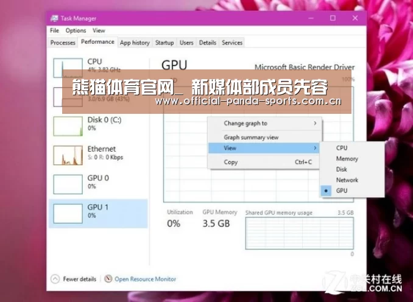This screenshot has height=302, width=413.
Task: Select the GPU 0 graph thumbnail
Action: 68,184
